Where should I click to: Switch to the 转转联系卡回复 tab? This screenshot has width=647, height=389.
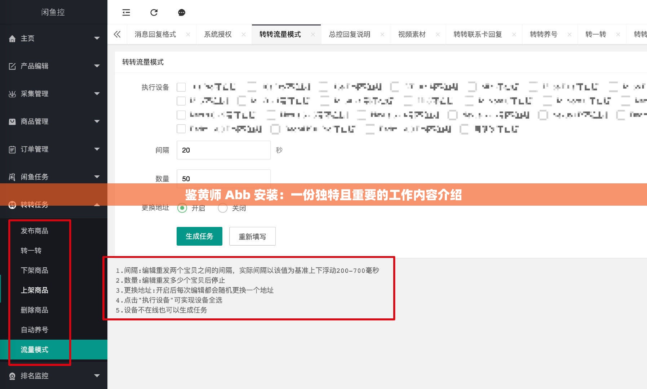(478, 34)
